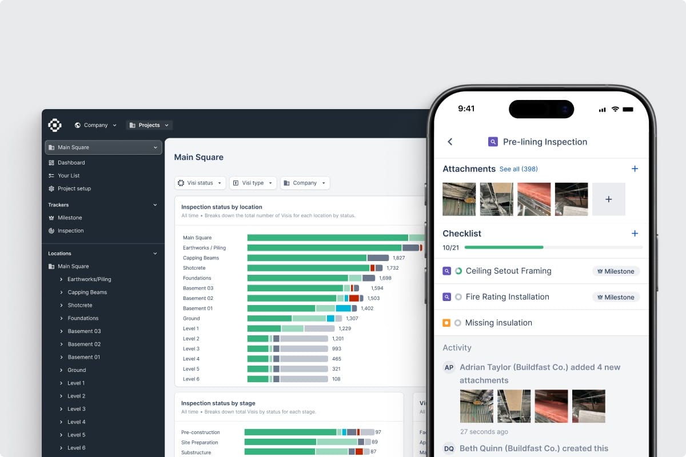The height and width of the screenshot is (457, 686).
Task: Expand Earthworks/Piling in locations tree
Action: tap(61, 279)
